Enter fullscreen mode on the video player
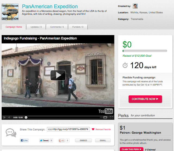 point(111,117)
